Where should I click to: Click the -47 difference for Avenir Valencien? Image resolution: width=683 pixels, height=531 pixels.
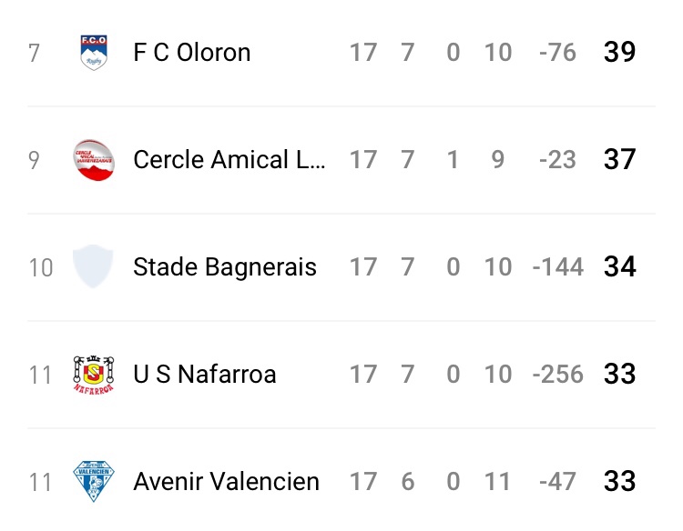coord(557,482)
